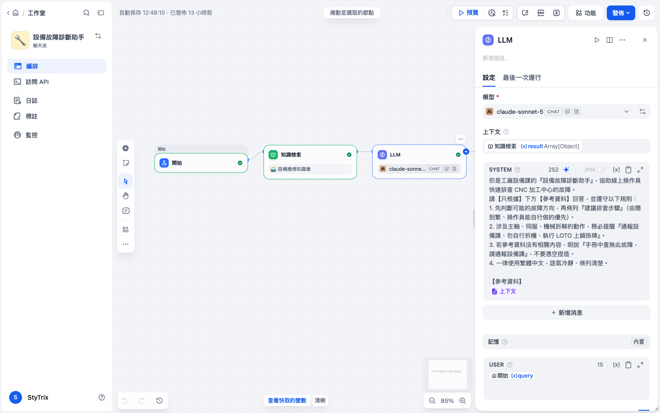
Task: Open version history icon at top right
Action: tap(647, 13)
